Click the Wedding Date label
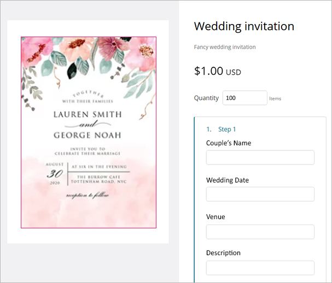Screen dimensions: 332x283 [x=227, y=180]
